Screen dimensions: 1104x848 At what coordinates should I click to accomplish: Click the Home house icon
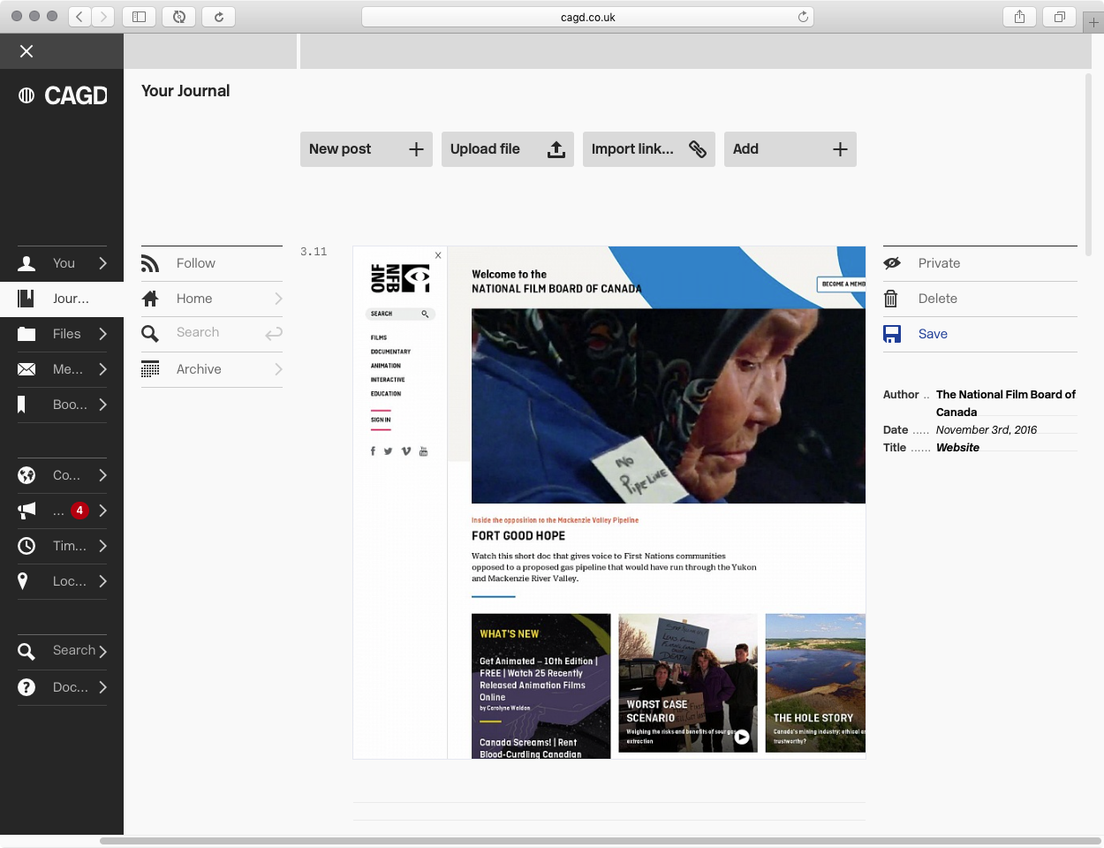(x=150, y=299)
